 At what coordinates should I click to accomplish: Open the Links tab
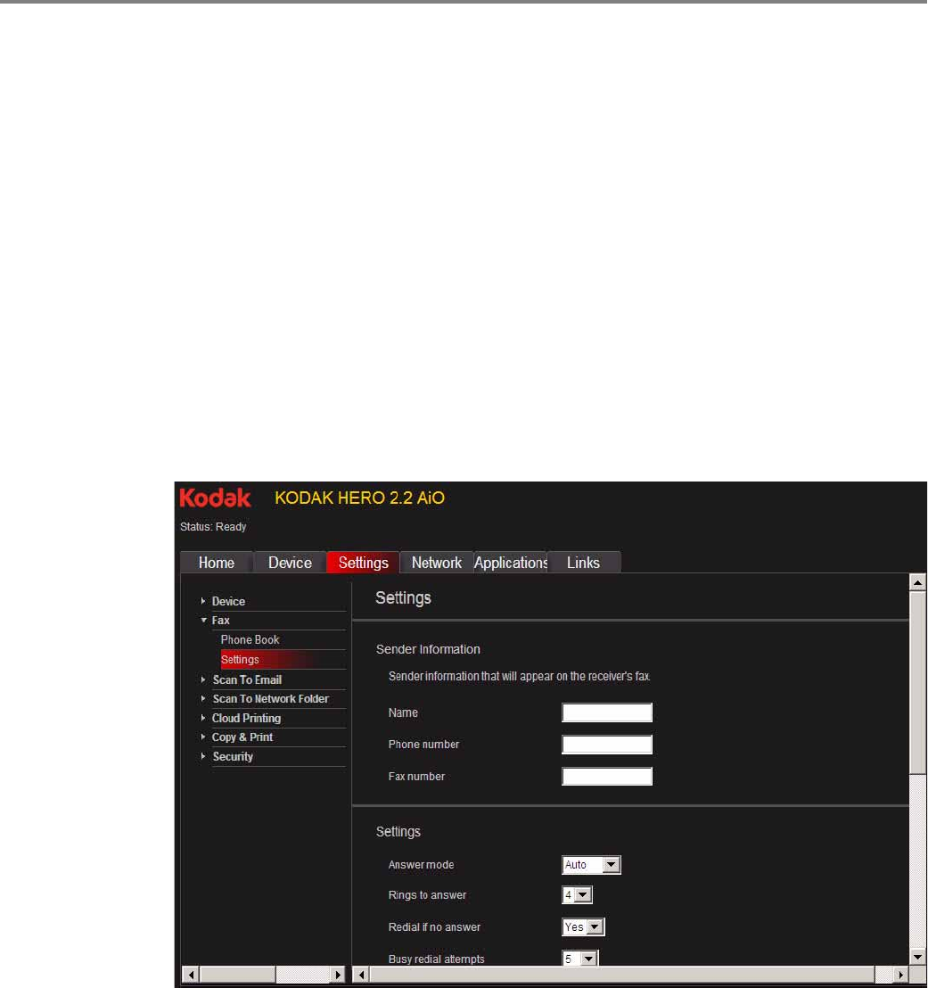(x=583, y=562)
